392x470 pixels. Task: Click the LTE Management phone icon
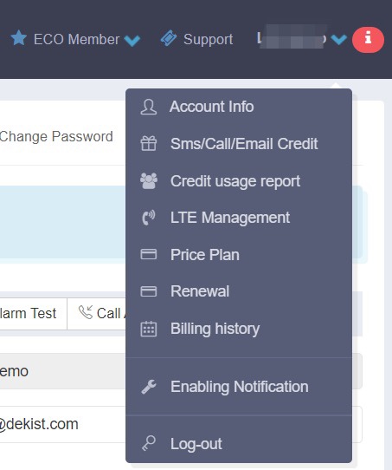149,218
